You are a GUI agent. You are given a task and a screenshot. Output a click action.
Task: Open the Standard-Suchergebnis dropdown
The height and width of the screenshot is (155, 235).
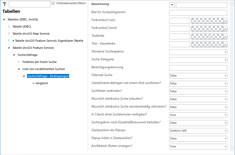[x=198, y=52]
